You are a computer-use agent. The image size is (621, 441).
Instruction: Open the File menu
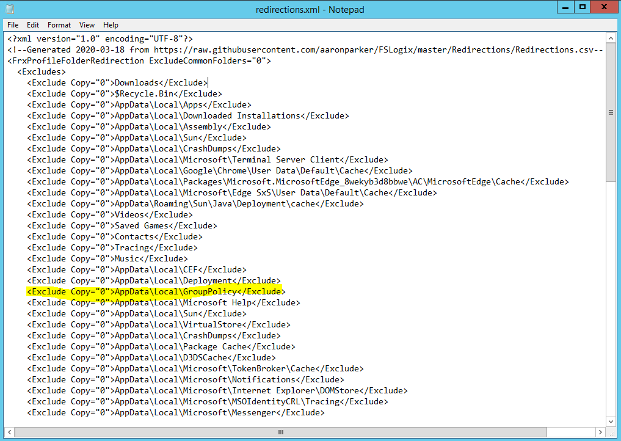(13, 25)
